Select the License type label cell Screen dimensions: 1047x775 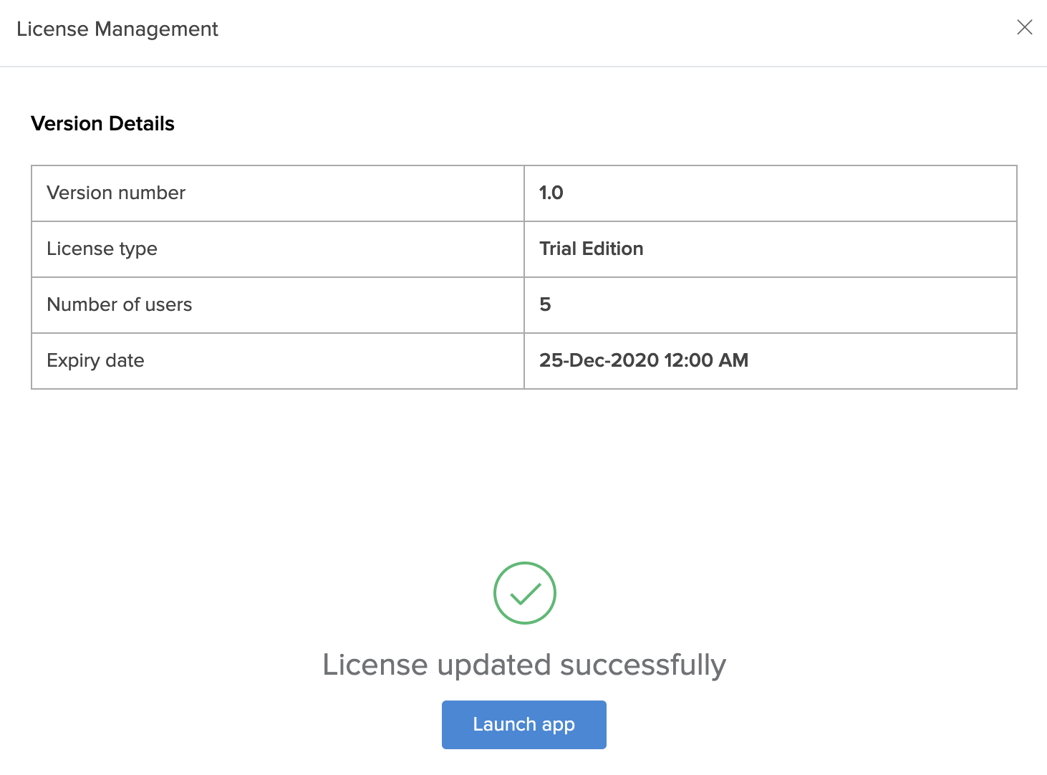coord(102,249)
